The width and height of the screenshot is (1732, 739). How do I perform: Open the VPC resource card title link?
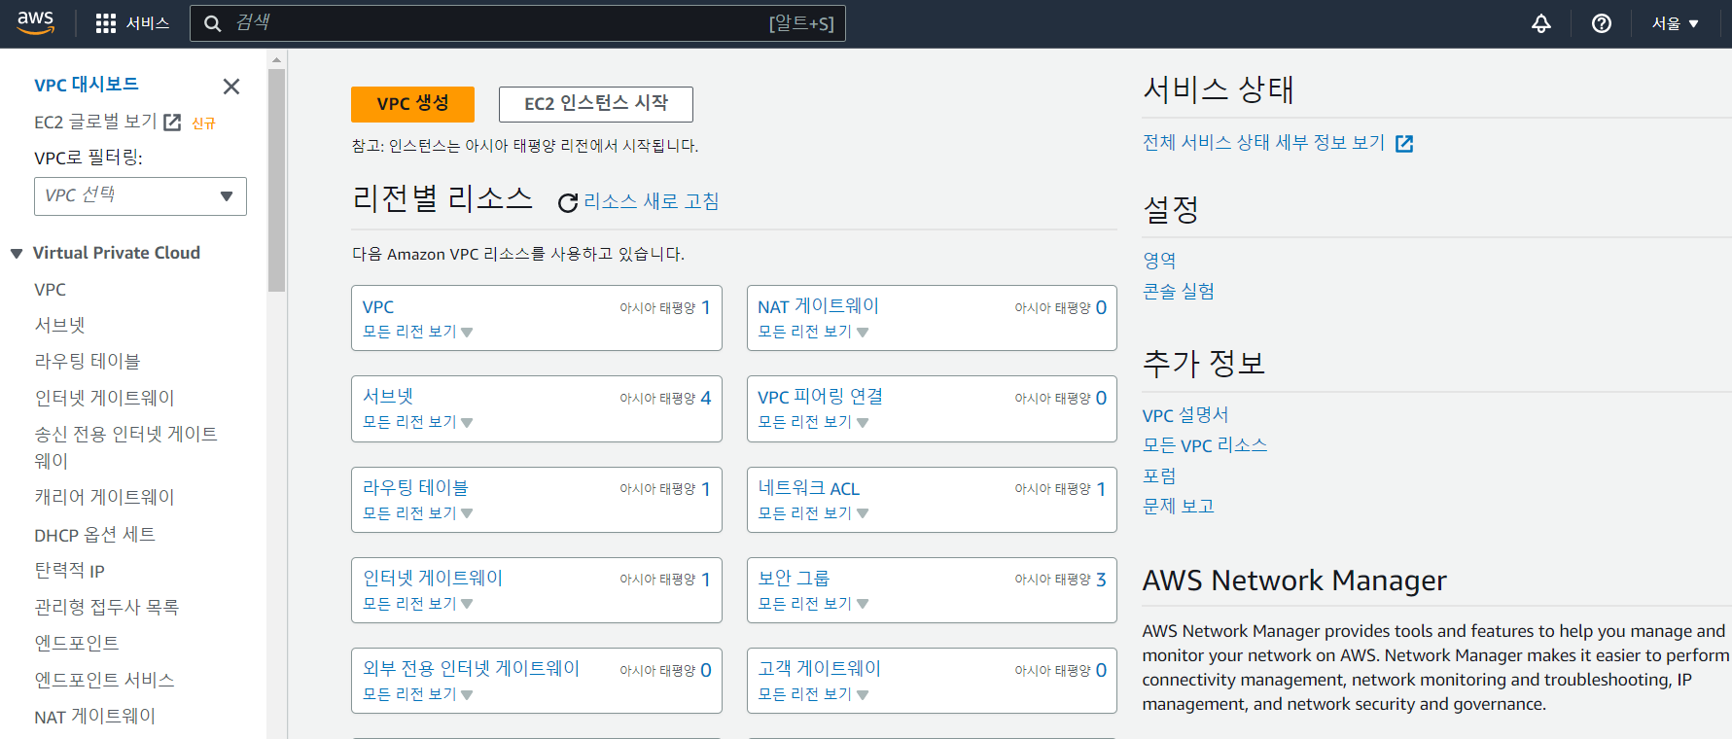click(x=378, y=307)
